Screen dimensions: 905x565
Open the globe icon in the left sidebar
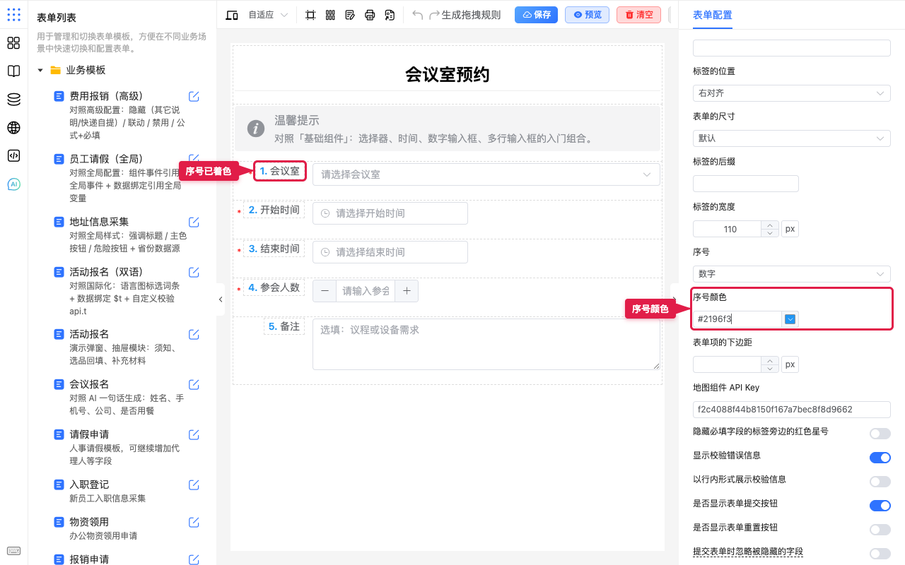pyautogui.click(x=13, y=128)
